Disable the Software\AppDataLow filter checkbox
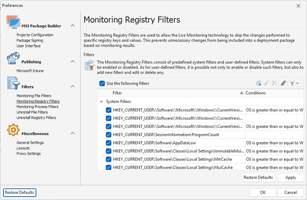This screenshot has width=307, height=200. click(x=109, y=142)
